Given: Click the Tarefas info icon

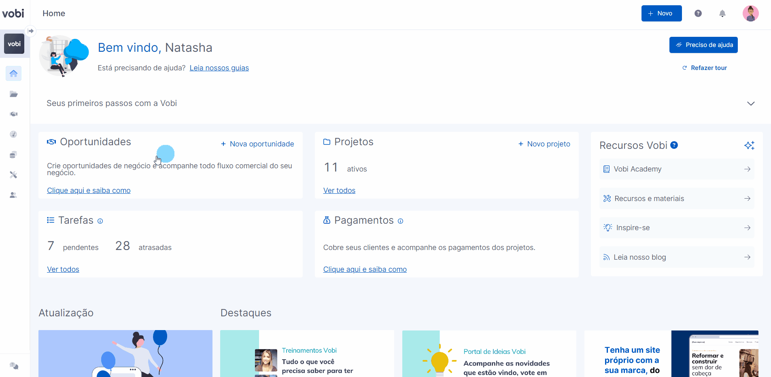Looking at the screenshot, I should 100,221.
